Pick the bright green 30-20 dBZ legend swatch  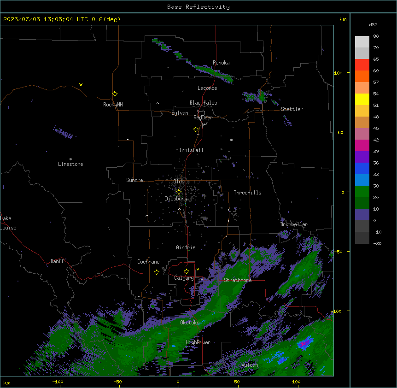[x=362, y=192]
